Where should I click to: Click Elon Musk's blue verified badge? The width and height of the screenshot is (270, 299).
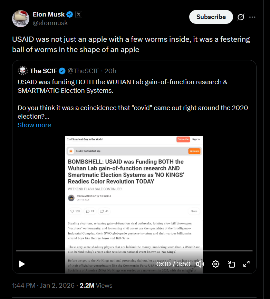[x=70, y=14]
